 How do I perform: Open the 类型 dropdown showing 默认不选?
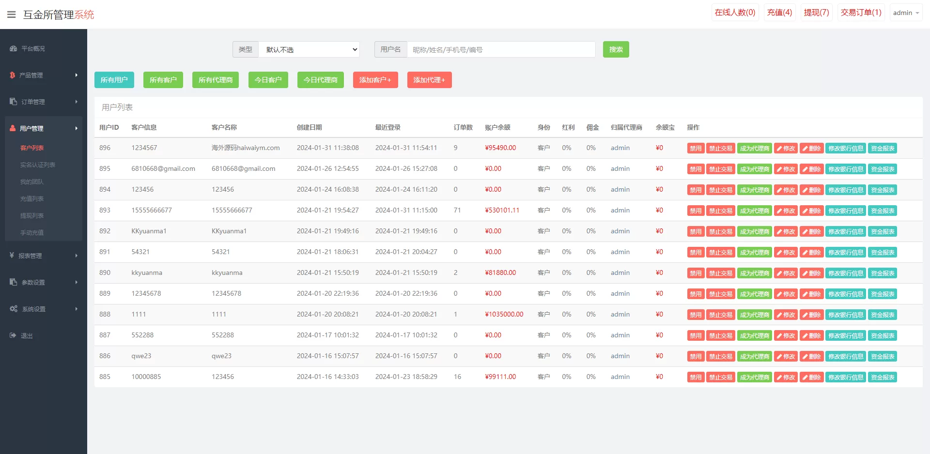[x=309, y=49]
